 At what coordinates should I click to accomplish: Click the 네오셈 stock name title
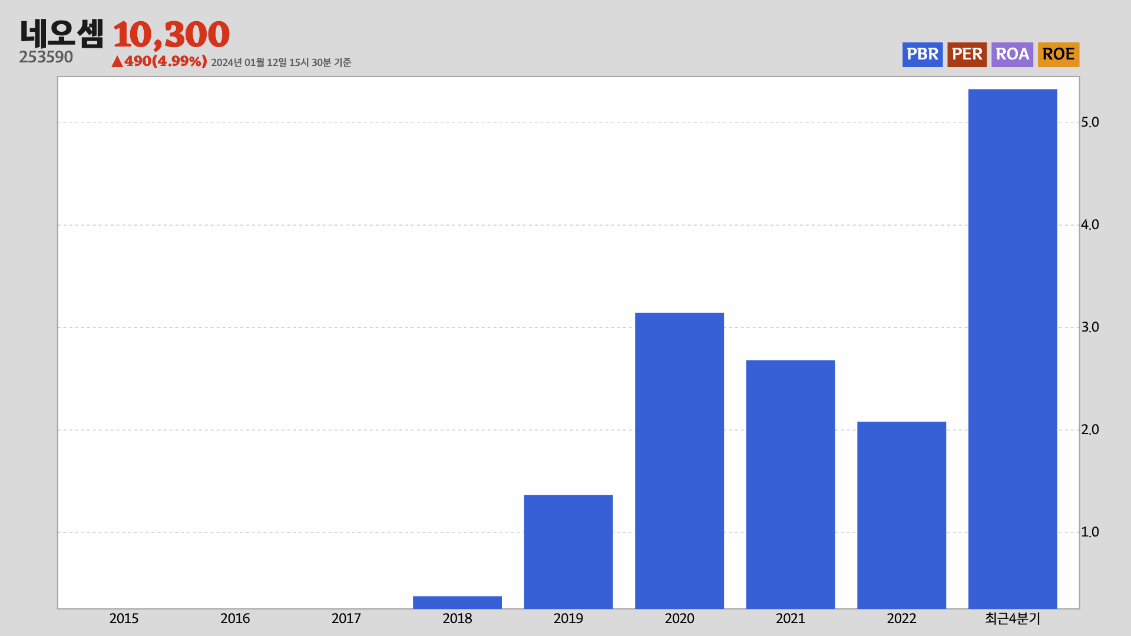[x=62, y=34]
